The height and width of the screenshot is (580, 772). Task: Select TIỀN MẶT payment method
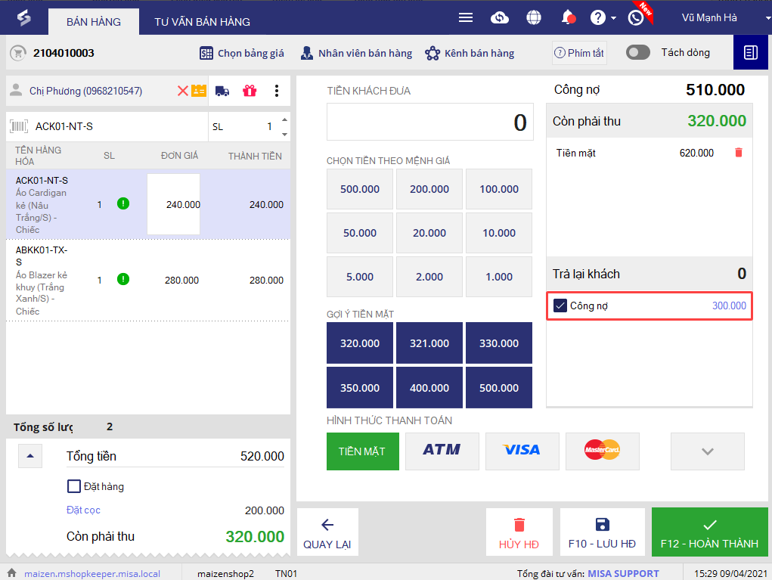[x=363, y=451]
